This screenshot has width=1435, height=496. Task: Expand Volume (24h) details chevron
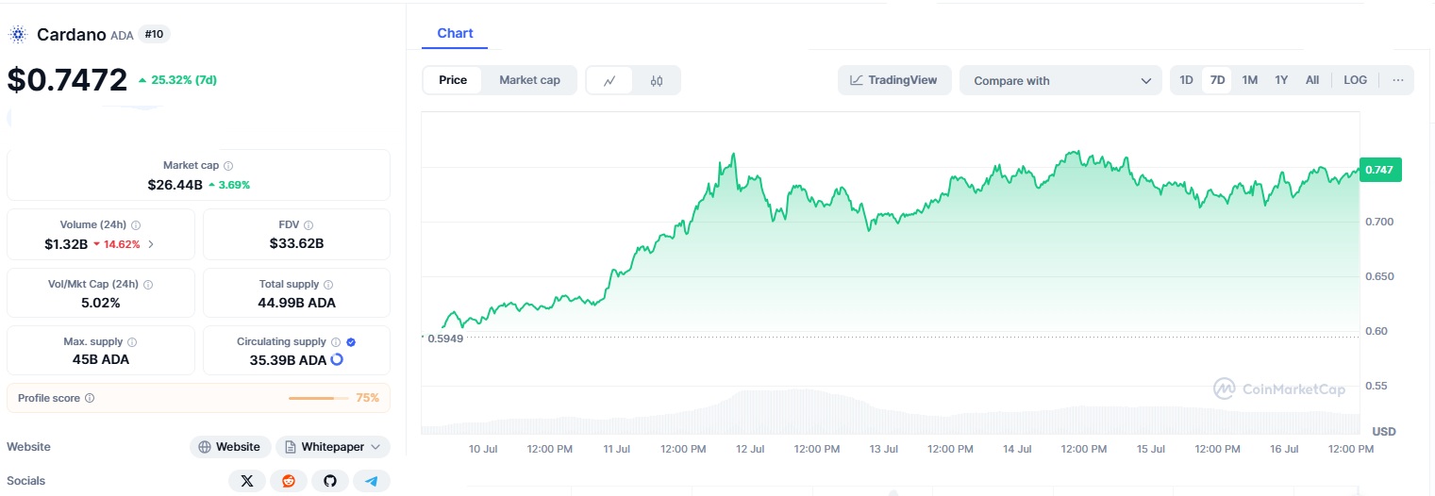click(151, 244)
